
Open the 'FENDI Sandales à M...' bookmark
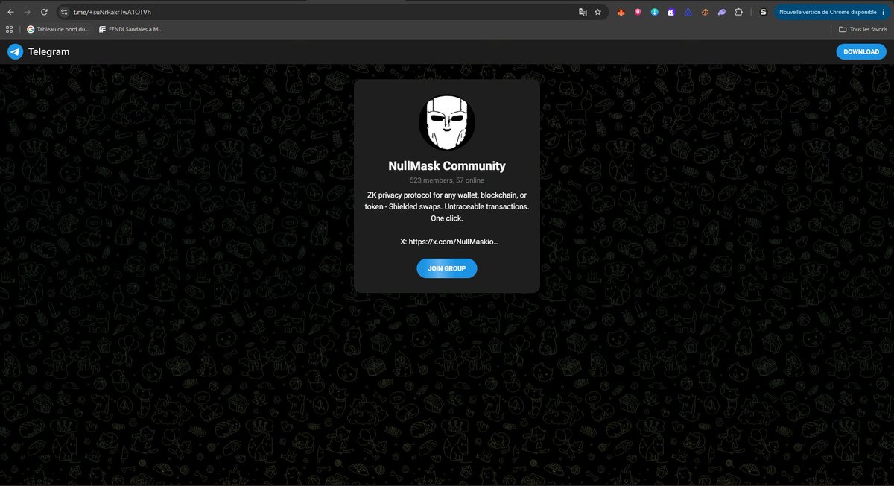pyautogui.click(x=130, y=29)
